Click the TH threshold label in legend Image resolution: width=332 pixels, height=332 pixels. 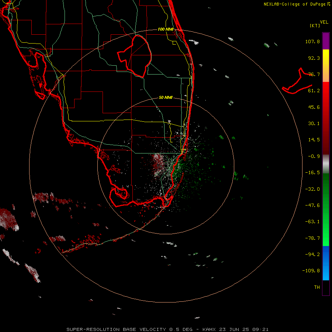(317, 287)
